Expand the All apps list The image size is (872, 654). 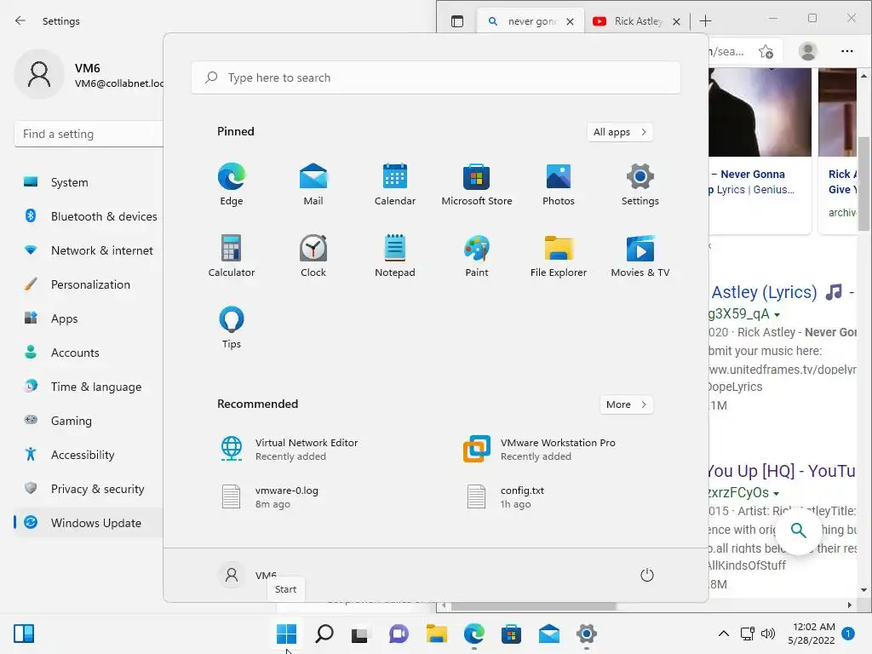coord(620,132)
